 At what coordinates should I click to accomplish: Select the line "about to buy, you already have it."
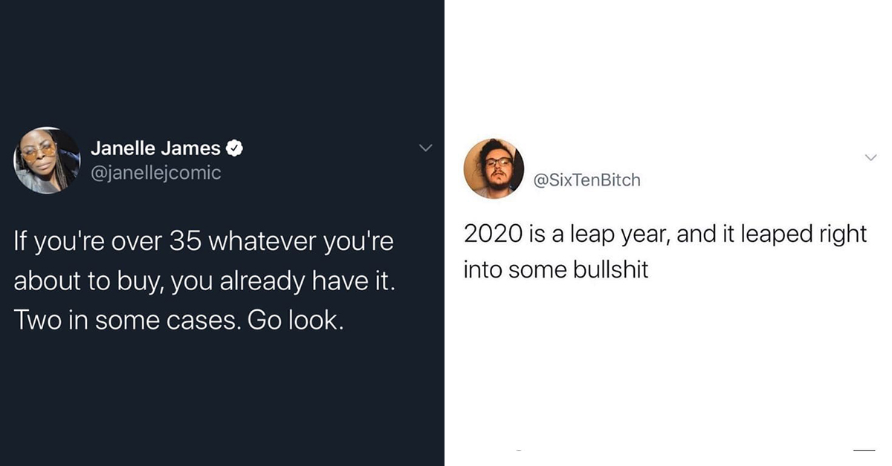(205, 283)
